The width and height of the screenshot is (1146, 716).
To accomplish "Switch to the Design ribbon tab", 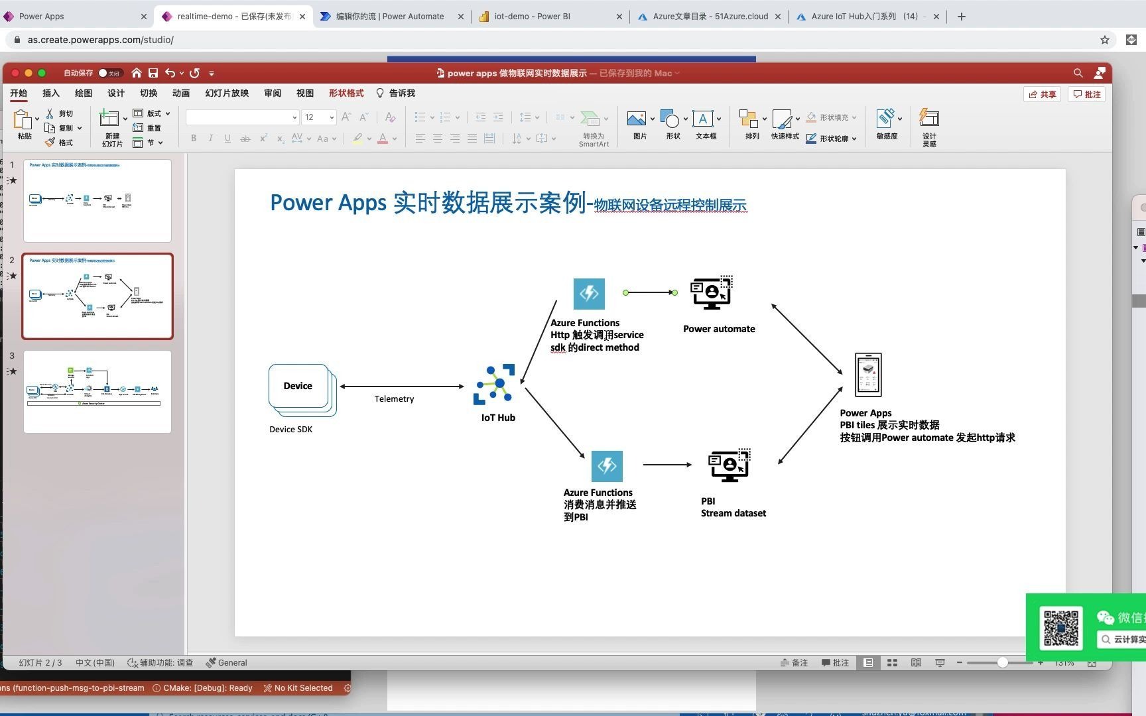I will [116, 93].
